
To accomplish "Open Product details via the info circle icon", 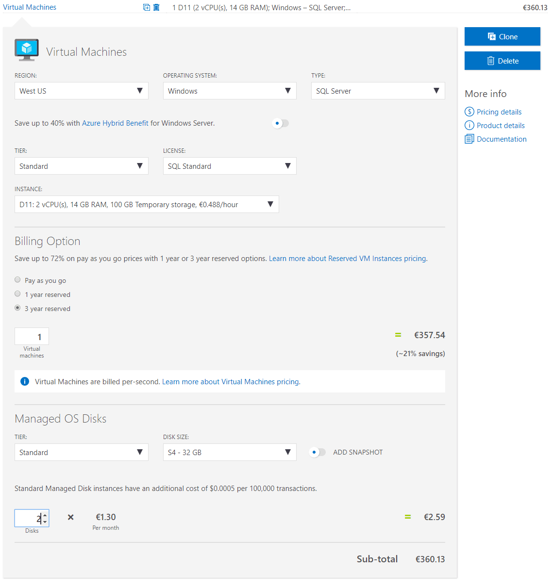I will [x=469, y=125].
